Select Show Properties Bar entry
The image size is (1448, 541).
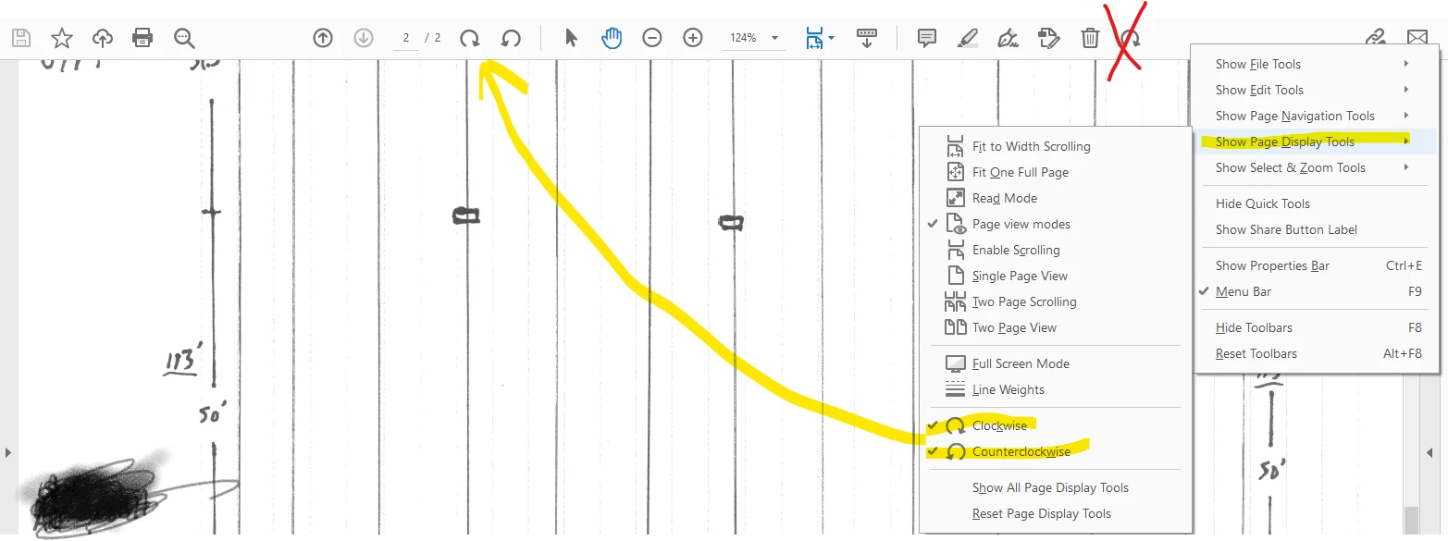(1315, 265)
